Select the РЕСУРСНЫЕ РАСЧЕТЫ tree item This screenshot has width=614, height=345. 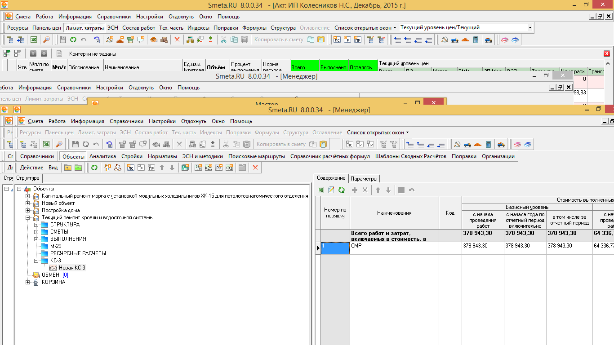[78, 253]
